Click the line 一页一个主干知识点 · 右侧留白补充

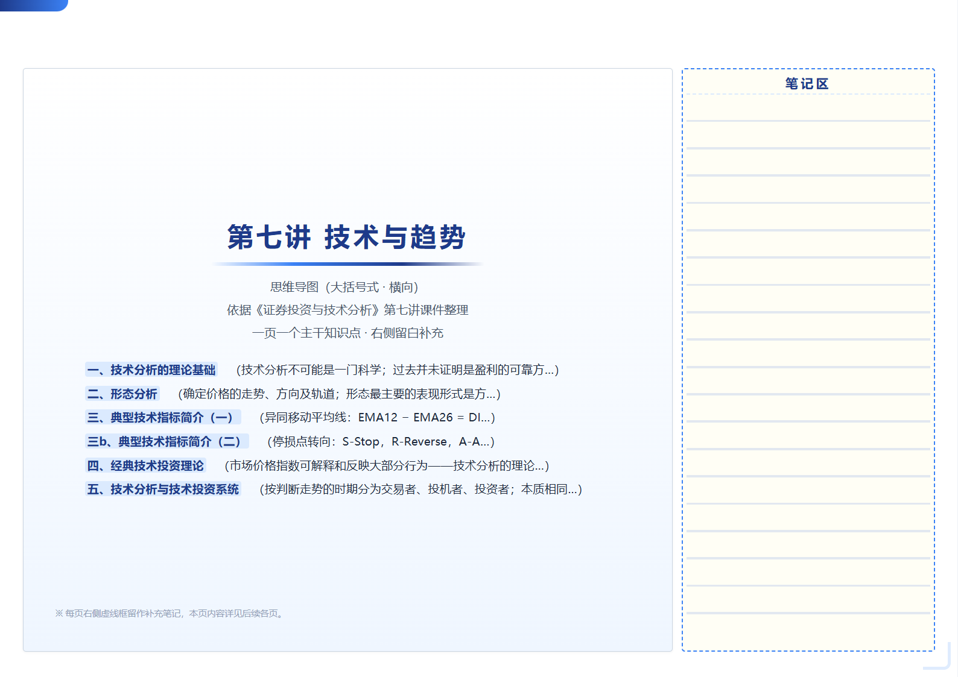click(x=347, y=333)
